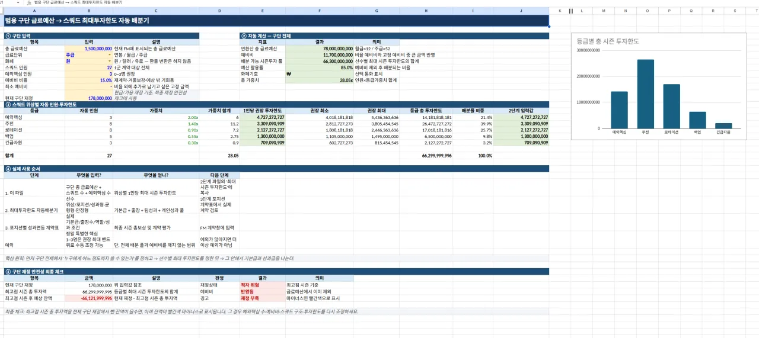
Task: Select column J header
Action: point(521,11)
